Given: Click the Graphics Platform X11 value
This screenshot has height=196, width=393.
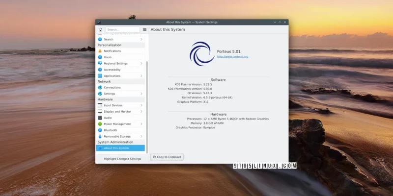Looking at the screenshot, I should 206,102.
